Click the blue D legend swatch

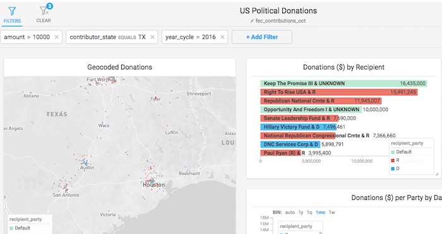393,168
